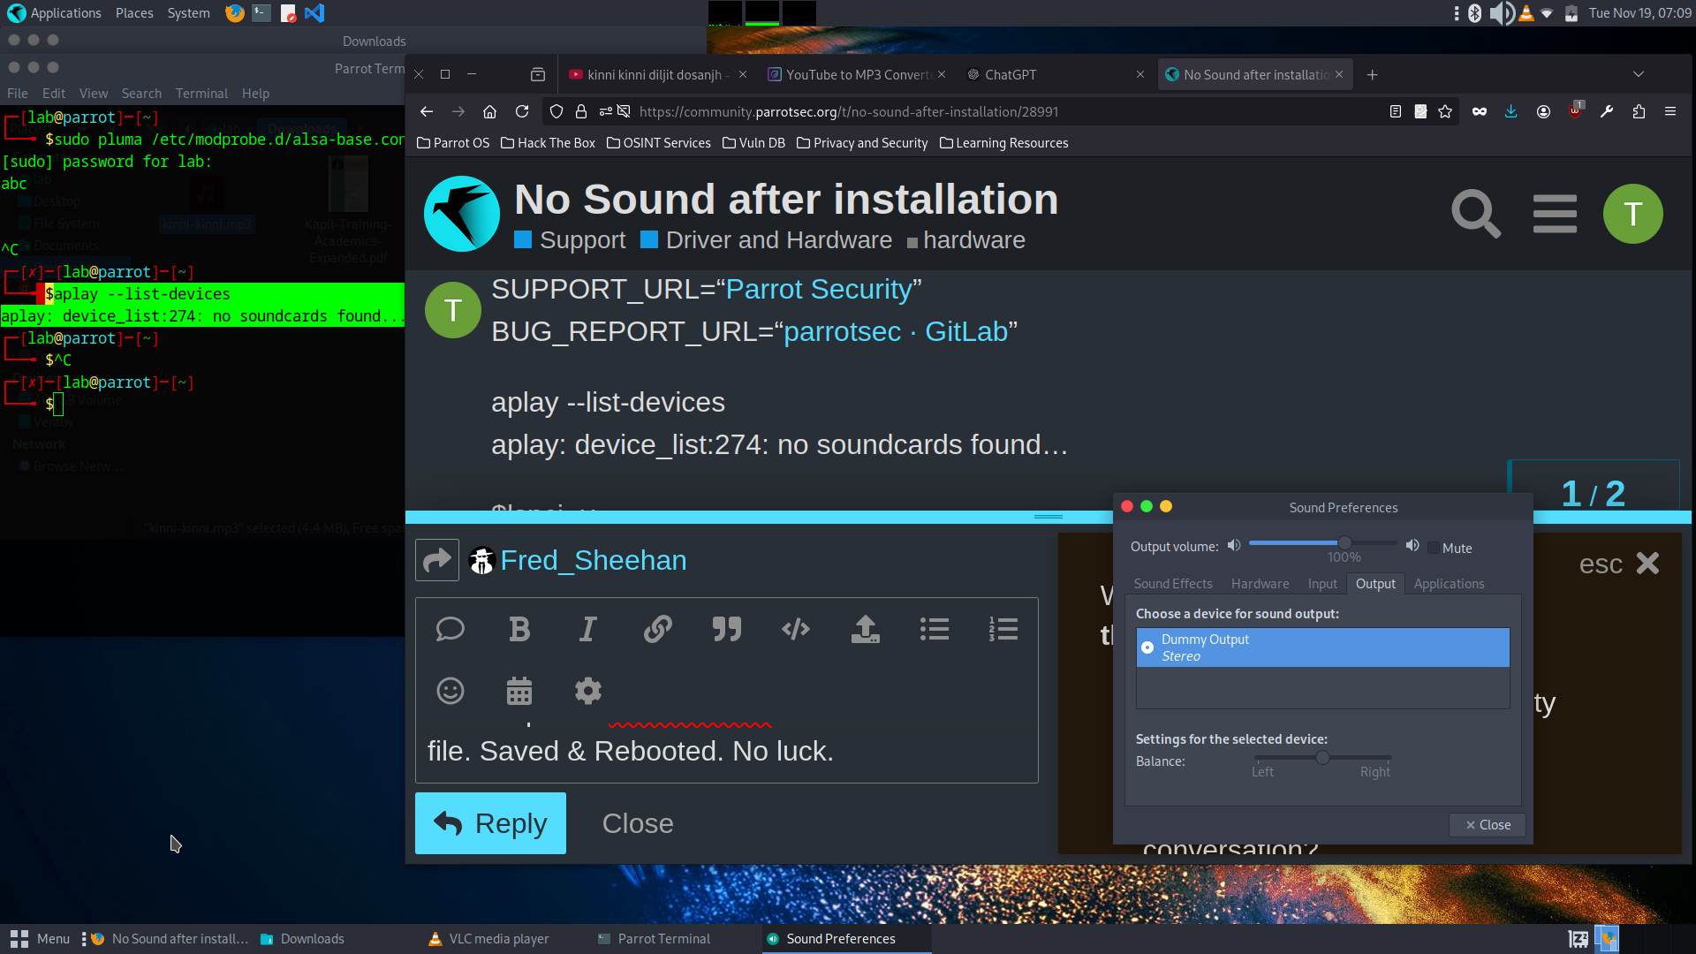Switch to Hardware tab in Sound Preferences
Screen dimensions: 1696x954
pos(1260,584)
